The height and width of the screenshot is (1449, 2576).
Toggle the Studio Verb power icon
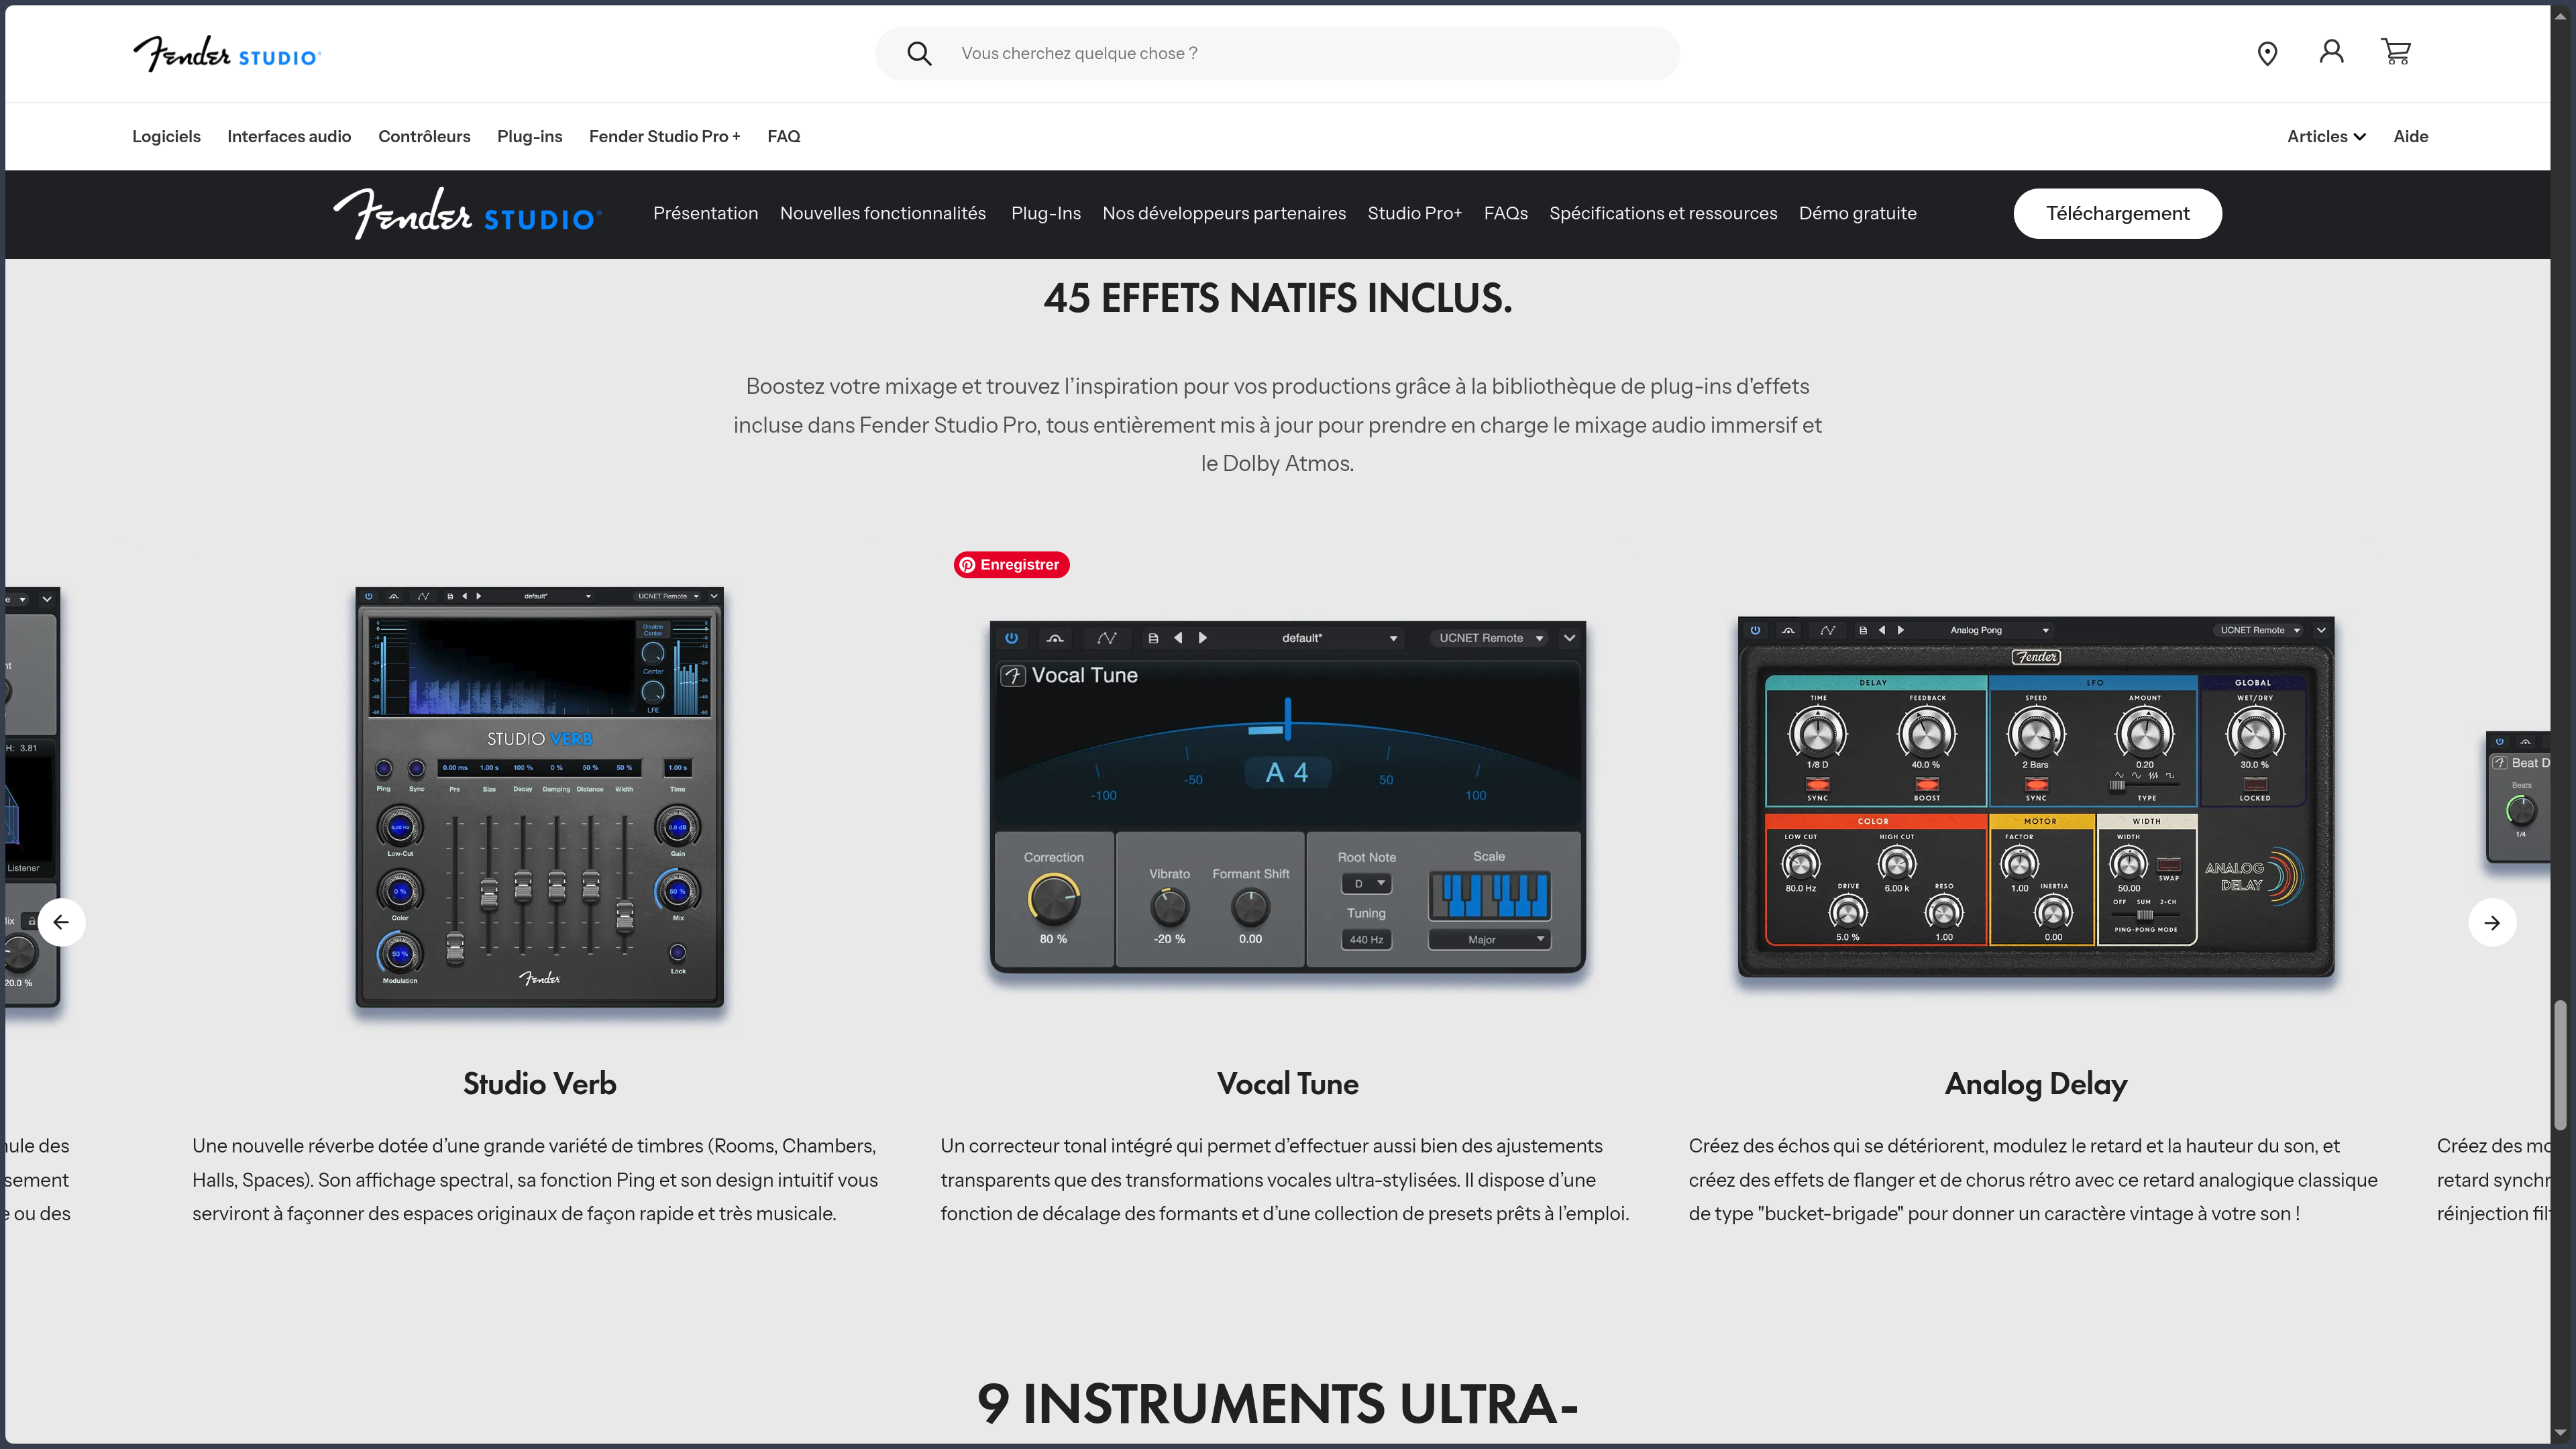point(369,596)
